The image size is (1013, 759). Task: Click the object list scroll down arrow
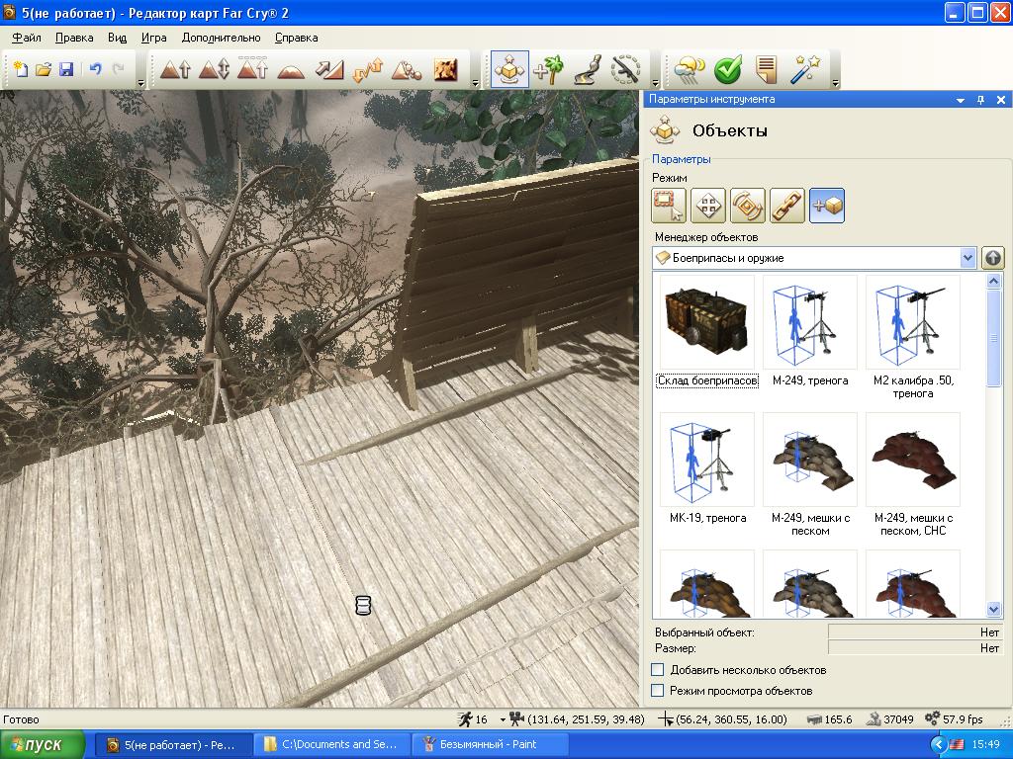point(993,609)
